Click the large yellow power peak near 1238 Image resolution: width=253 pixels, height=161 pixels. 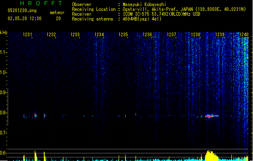(212, 156)
